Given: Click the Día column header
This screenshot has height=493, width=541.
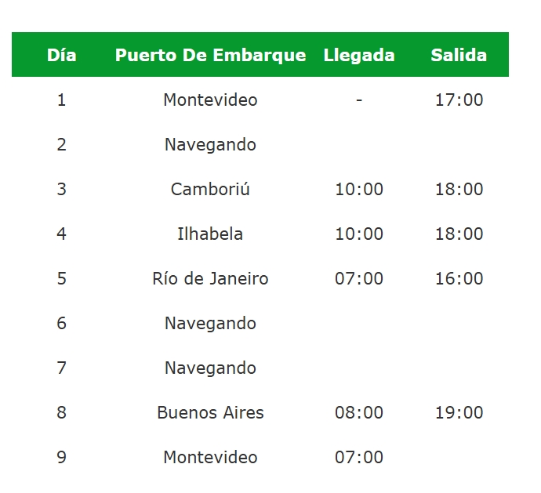Looking at the screenshot, I should click(61, 55).
